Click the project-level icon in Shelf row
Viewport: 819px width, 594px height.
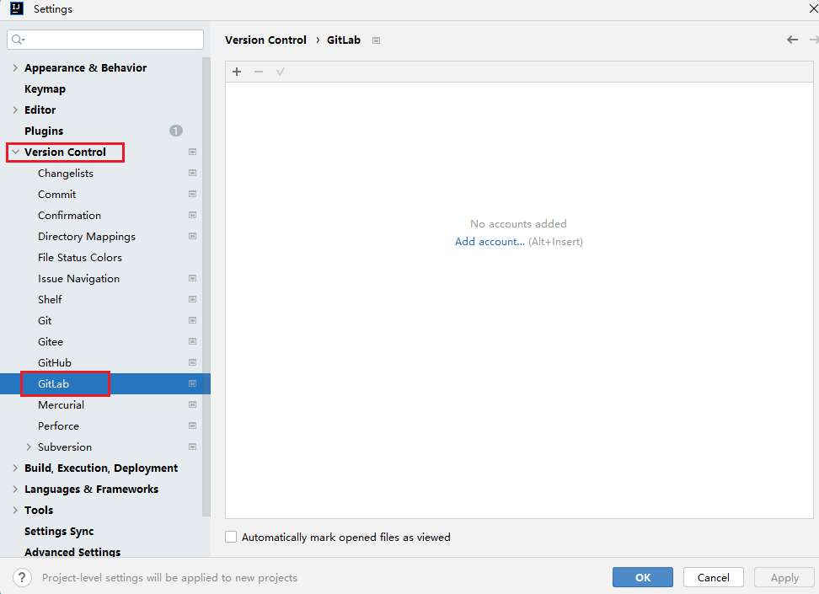pyautogui.click(x=192, y=299)
